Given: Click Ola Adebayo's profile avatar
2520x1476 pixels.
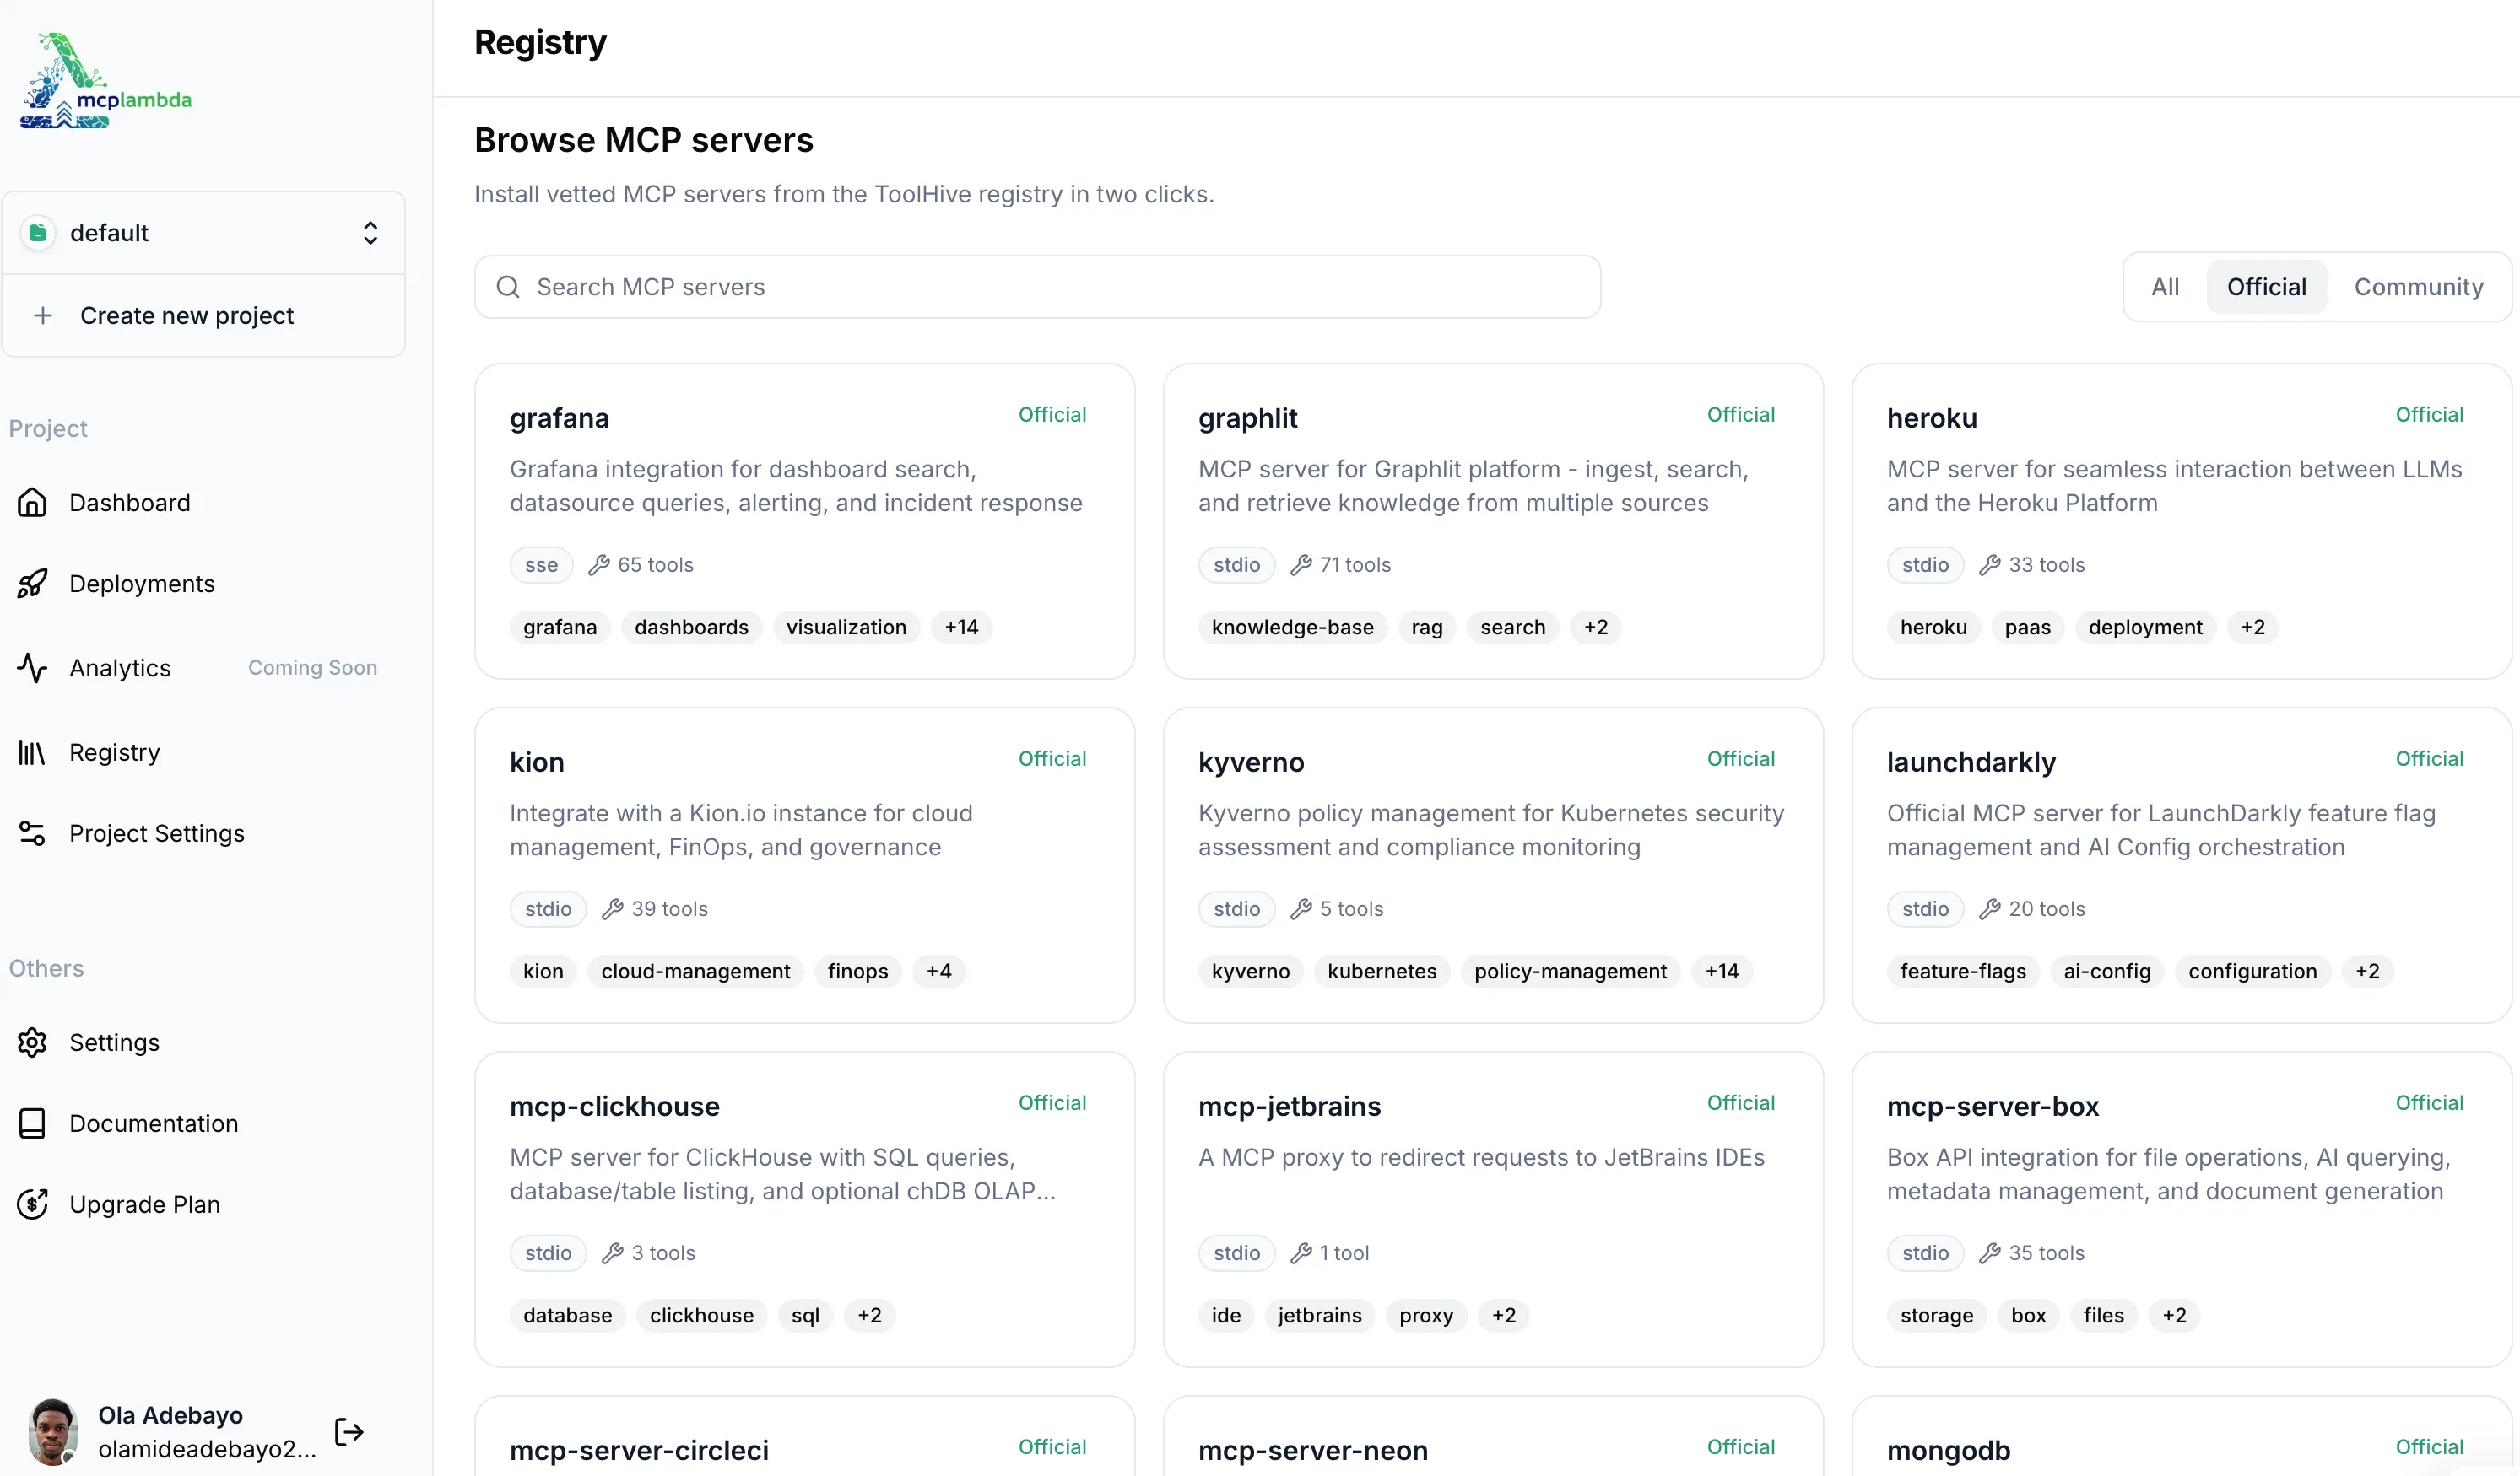Looking at the screenshot, I should point(53,1432).
